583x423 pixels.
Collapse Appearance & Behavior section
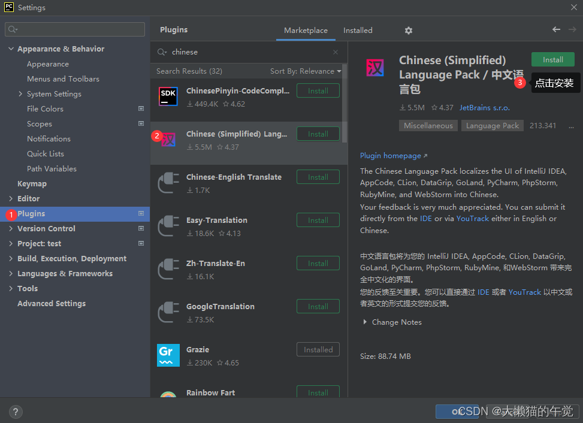[x=11, y=49]
